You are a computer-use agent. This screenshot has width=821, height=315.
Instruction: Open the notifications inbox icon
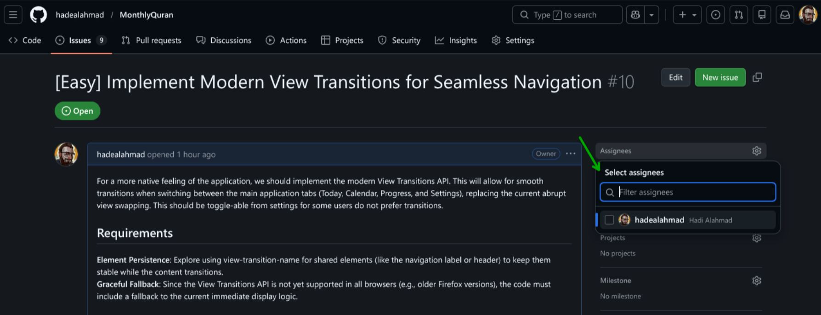(785, 15)
